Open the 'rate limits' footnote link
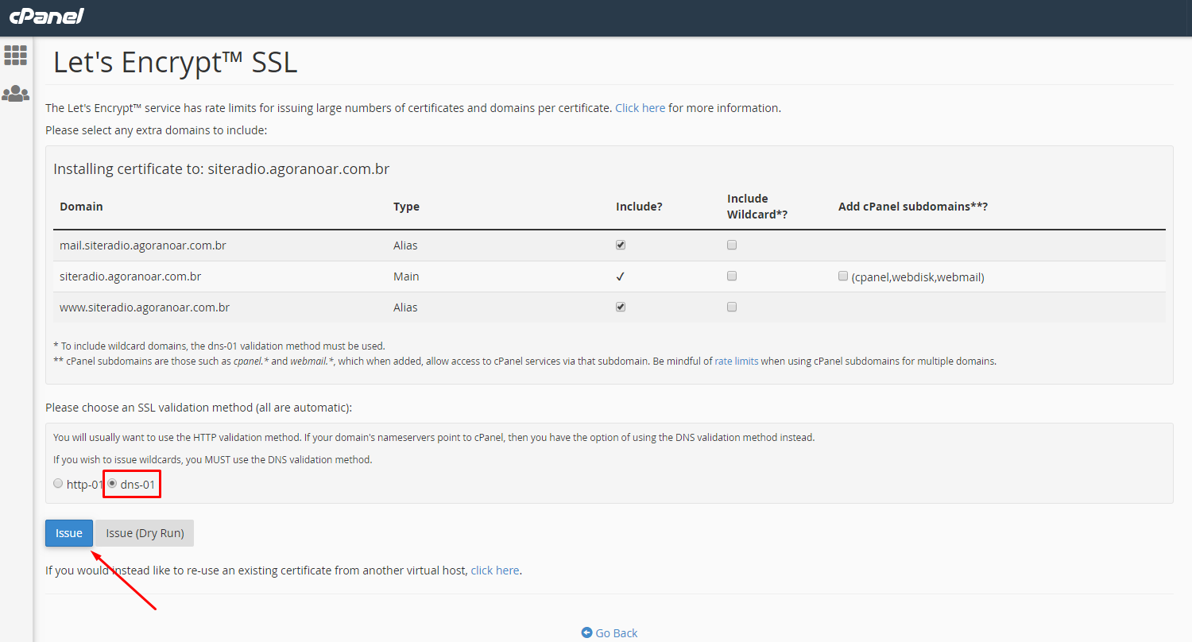Viewport: 1192px width, 642px height. coord(736,361)
